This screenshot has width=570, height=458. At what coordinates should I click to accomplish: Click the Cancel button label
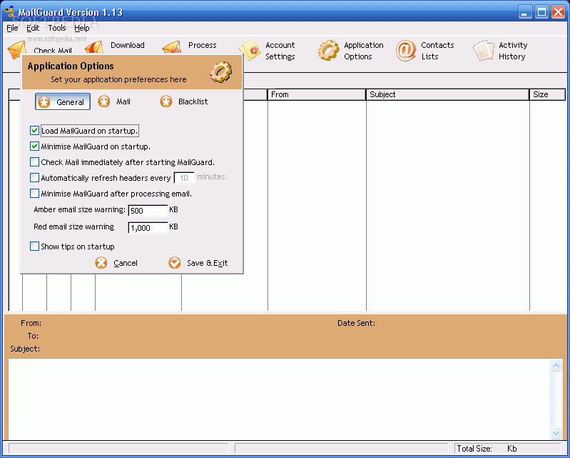126,263
